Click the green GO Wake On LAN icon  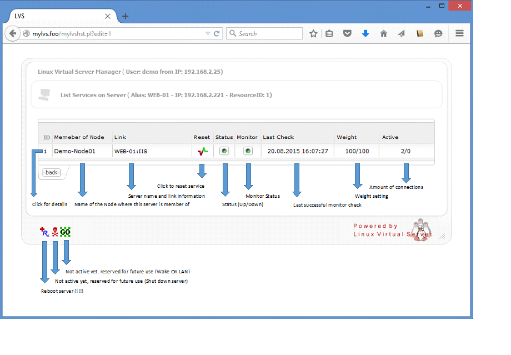coord(66,232)
